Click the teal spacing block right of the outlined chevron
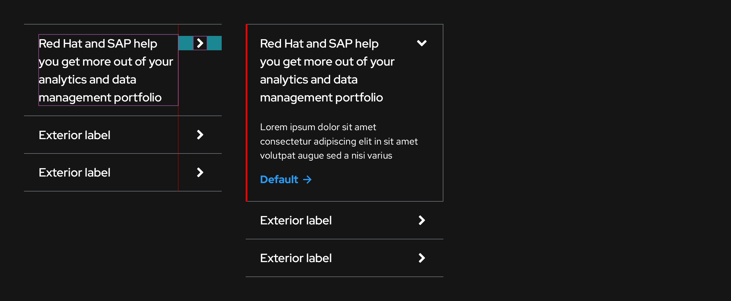 click(x=215, y=43)
